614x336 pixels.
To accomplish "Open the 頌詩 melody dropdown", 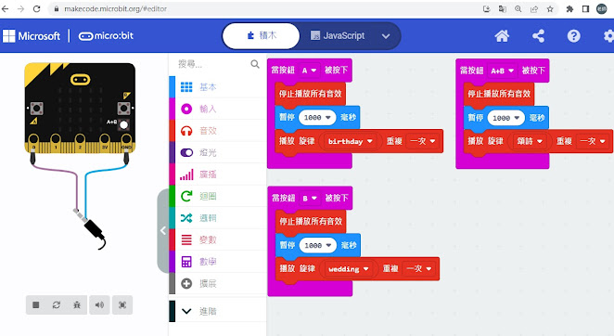I will point(530,141).
